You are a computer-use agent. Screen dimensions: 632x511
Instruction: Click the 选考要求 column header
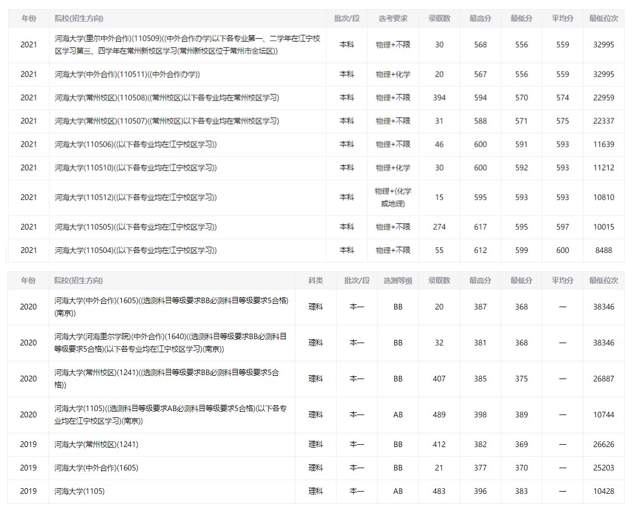click(393, 18)
